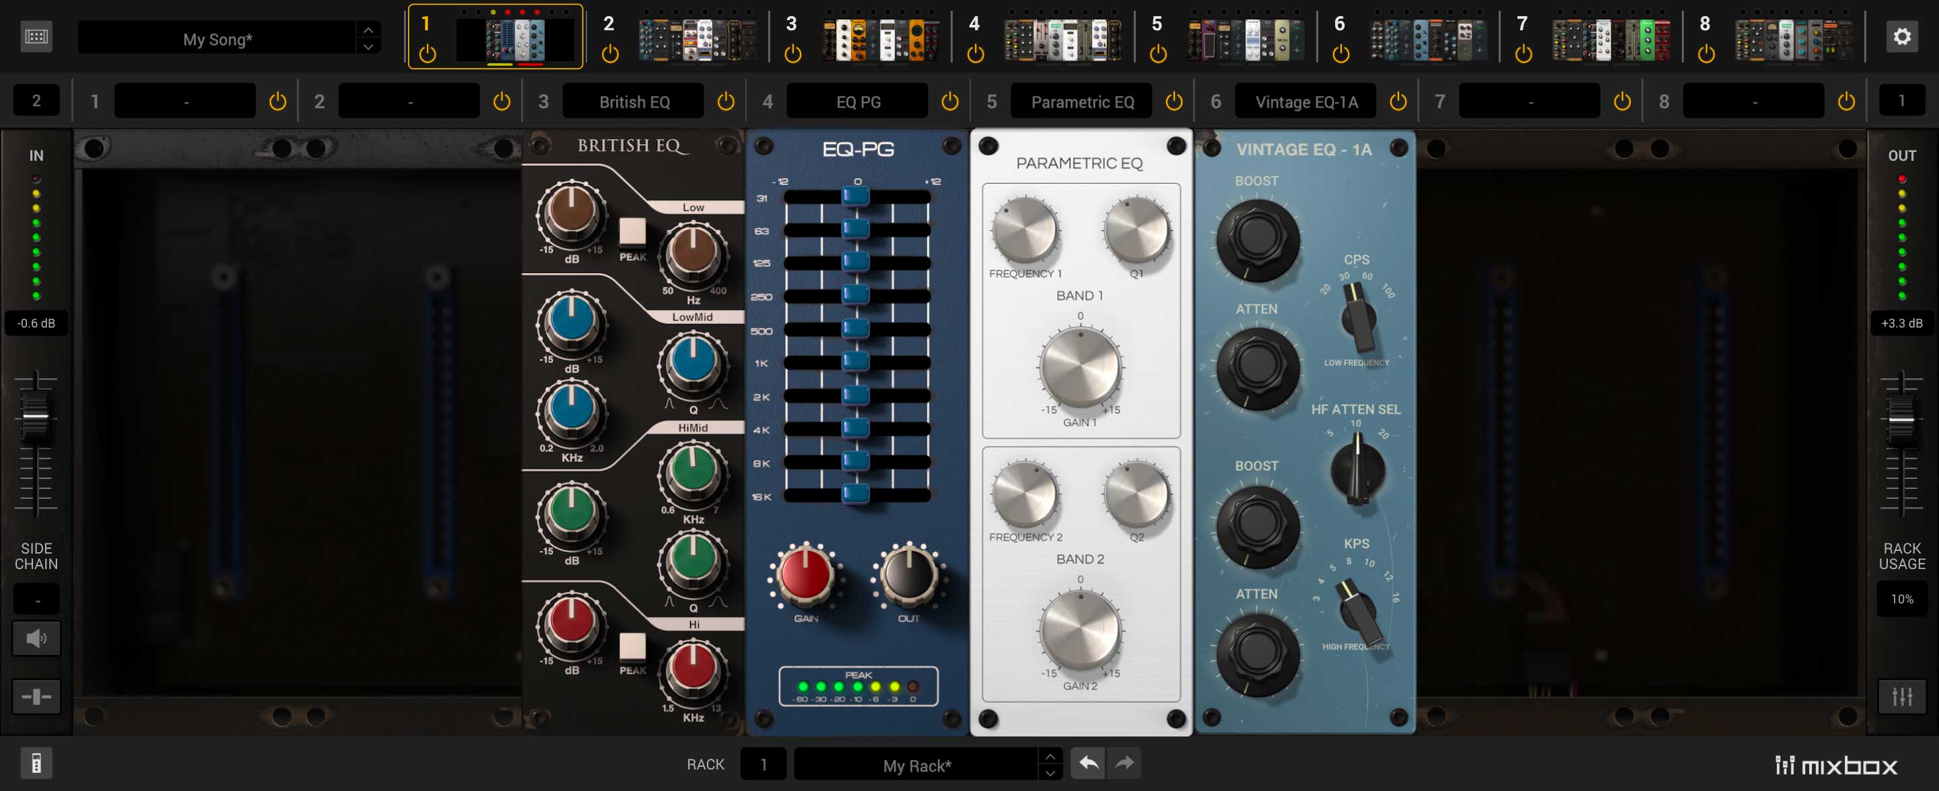This screenshot has width=1939, height=791.
Task: Click the EQ PG slot name
Action: coord(857,102)
